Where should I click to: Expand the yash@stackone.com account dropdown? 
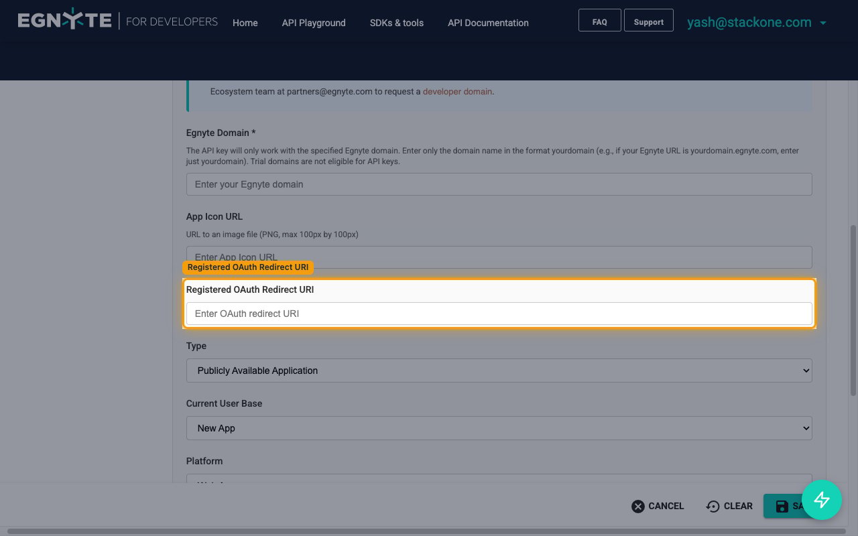click(757, 22)
